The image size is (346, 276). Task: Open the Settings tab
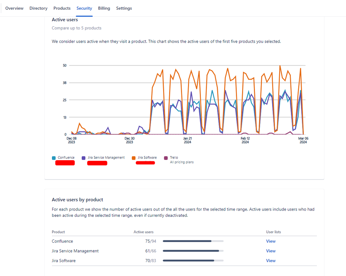[x=124, y=8]
